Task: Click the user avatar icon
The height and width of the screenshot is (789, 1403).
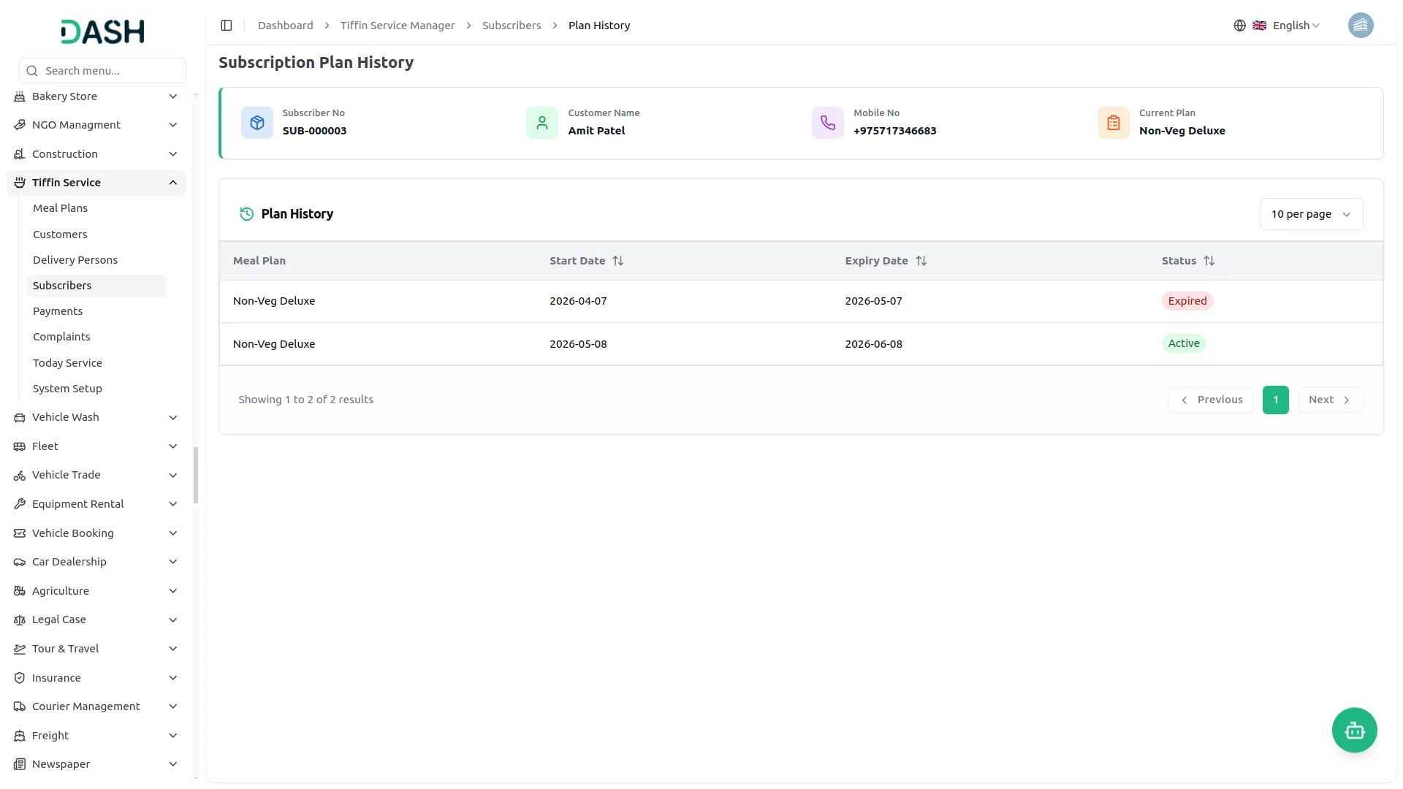Action: click(x=1360, y=26)
